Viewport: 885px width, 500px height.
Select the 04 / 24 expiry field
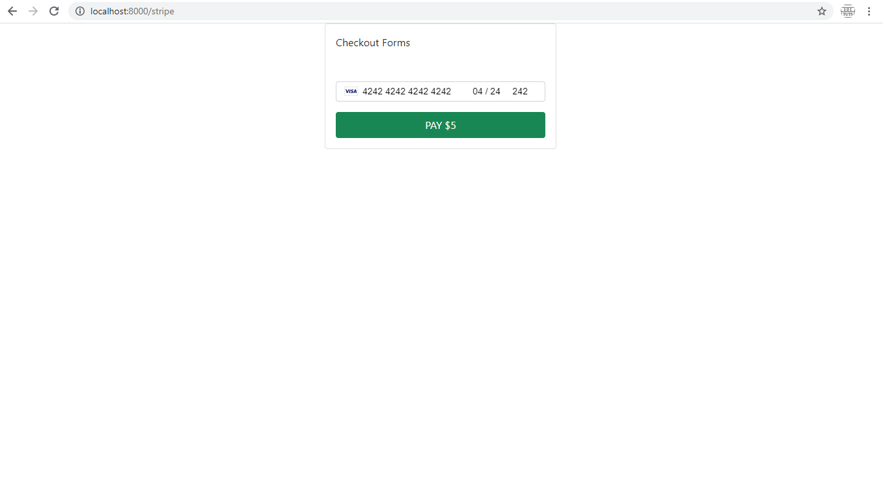click(x=487, y=91)
